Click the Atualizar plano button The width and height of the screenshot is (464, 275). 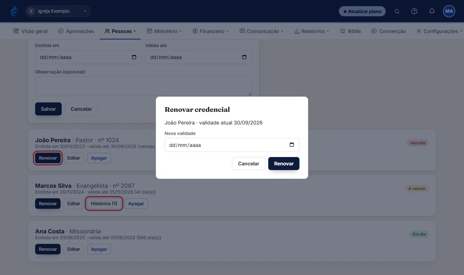[362, 11]
